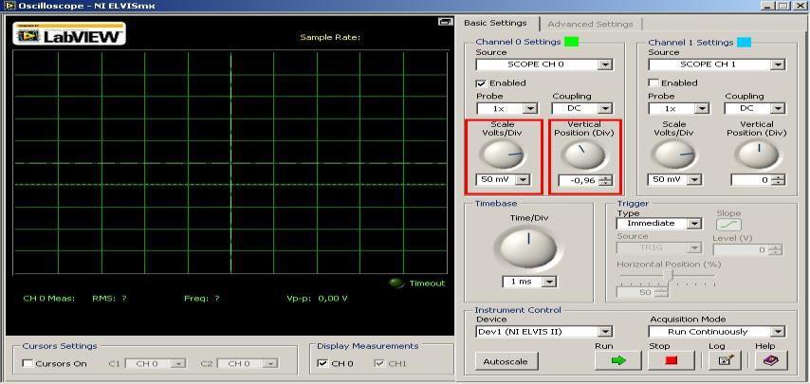Click the Vp-p: 0,00 V reading
This screenshot has height=384, width=810.
tap(317, 299)
